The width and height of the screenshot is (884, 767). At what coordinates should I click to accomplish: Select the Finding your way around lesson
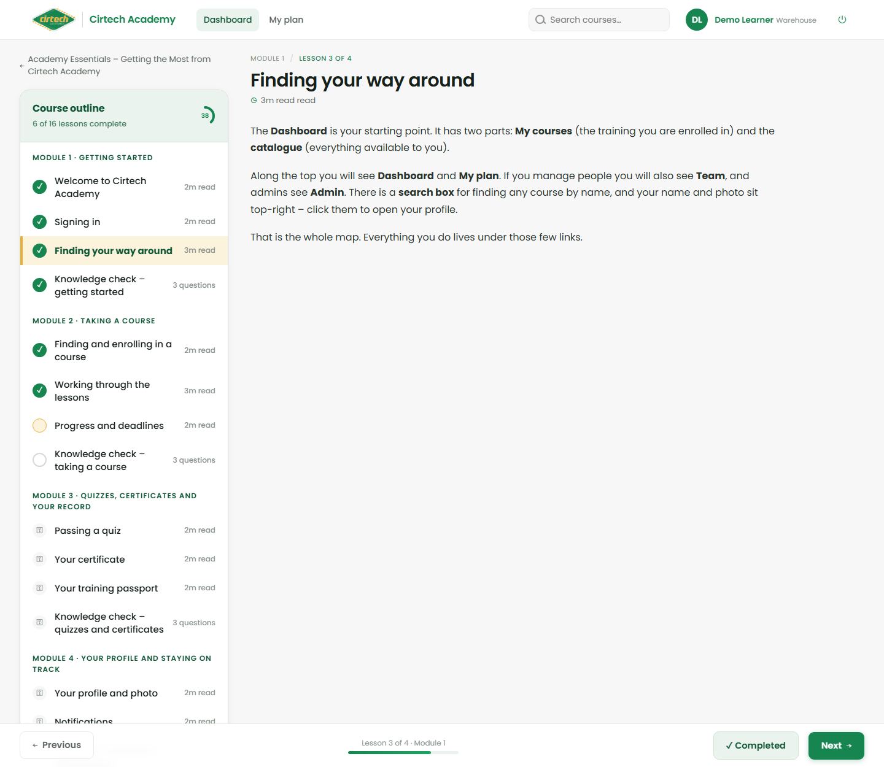[124, 250]
